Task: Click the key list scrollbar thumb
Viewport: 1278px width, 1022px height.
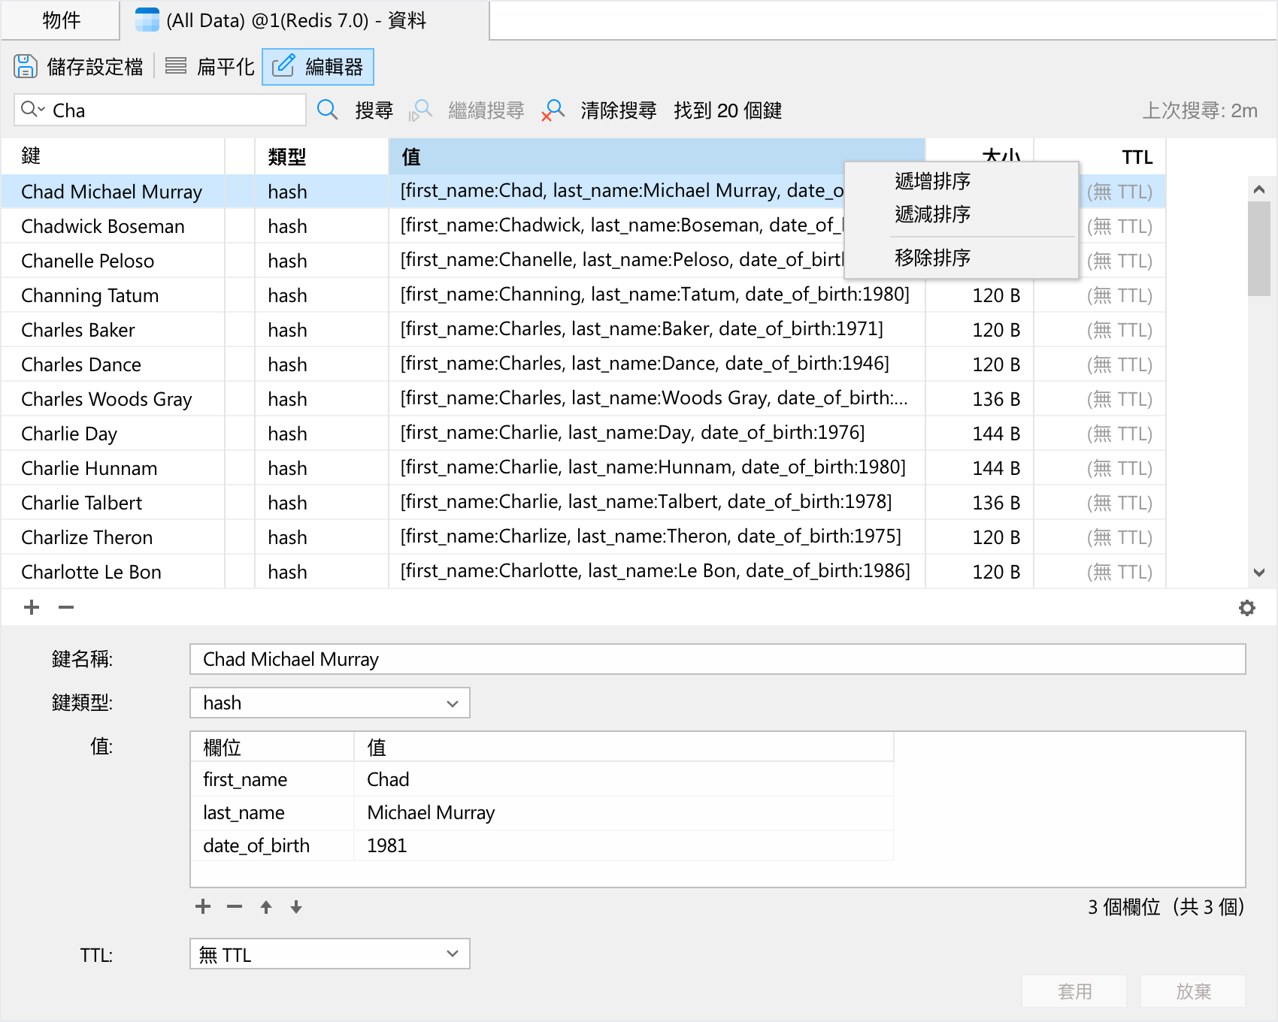Action: click(1259, 249)
